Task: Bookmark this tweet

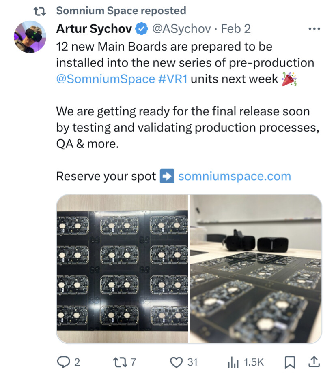Action: 290,362
